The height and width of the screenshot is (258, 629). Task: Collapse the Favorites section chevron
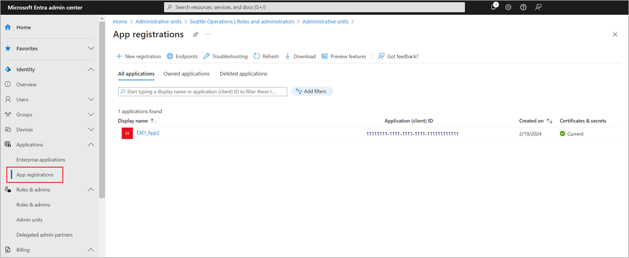pos(91,48)
